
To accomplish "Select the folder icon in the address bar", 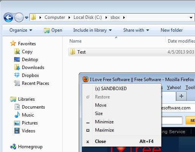I will pos(34,17).
